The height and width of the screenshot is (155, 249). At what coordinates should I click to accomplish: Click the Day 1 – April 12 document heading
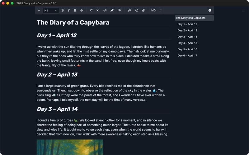click(x=57, y=35)
